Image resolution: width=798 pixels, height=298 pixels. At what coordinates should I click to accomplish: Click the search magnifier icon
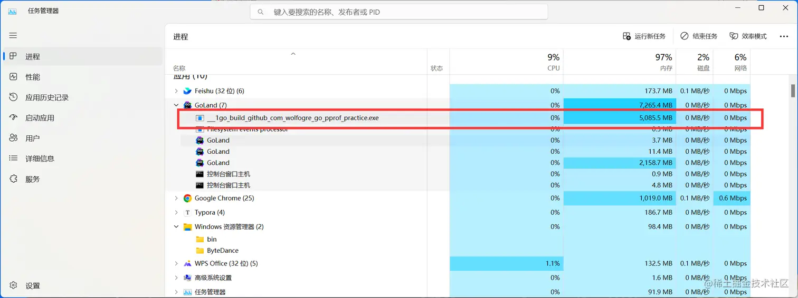click(x=261, y=12)
